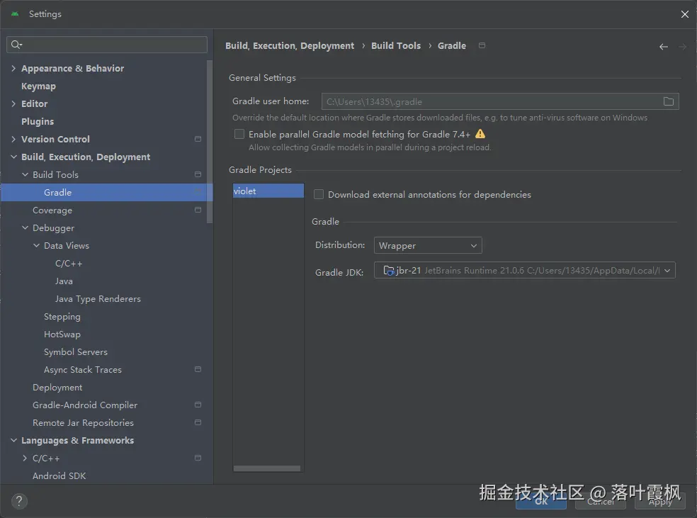Open C/C++ under Data Views
697x518 pixels.
coord(69,263)
